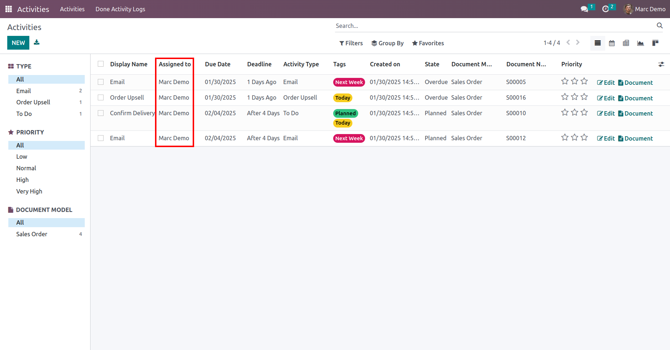This screenshot has width=670, height=350.
Task: Click the NEW button
Action: point(18,43)
